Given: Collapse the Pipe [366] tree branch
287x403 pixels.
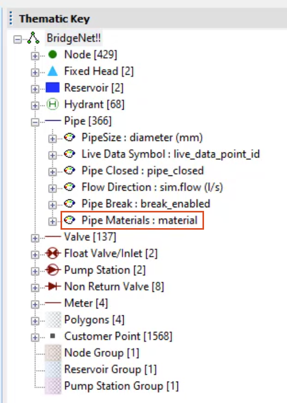Looking at the screenshot, I should [35, 122].
